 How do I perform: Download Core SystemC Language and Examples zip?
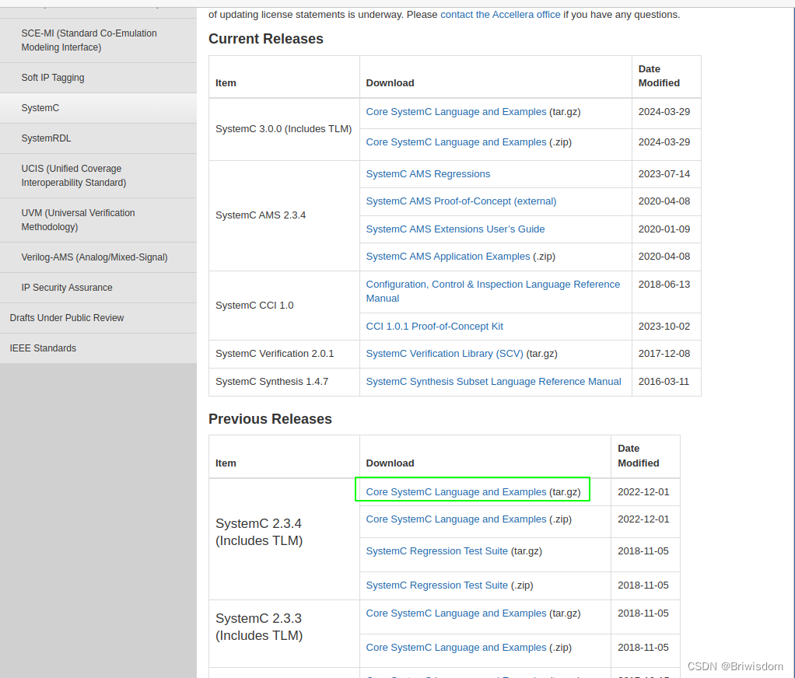456,142
